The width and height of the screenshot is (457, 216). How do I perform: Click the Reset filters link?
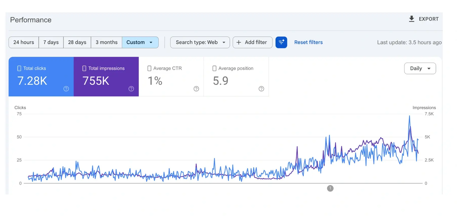(308, 42)
